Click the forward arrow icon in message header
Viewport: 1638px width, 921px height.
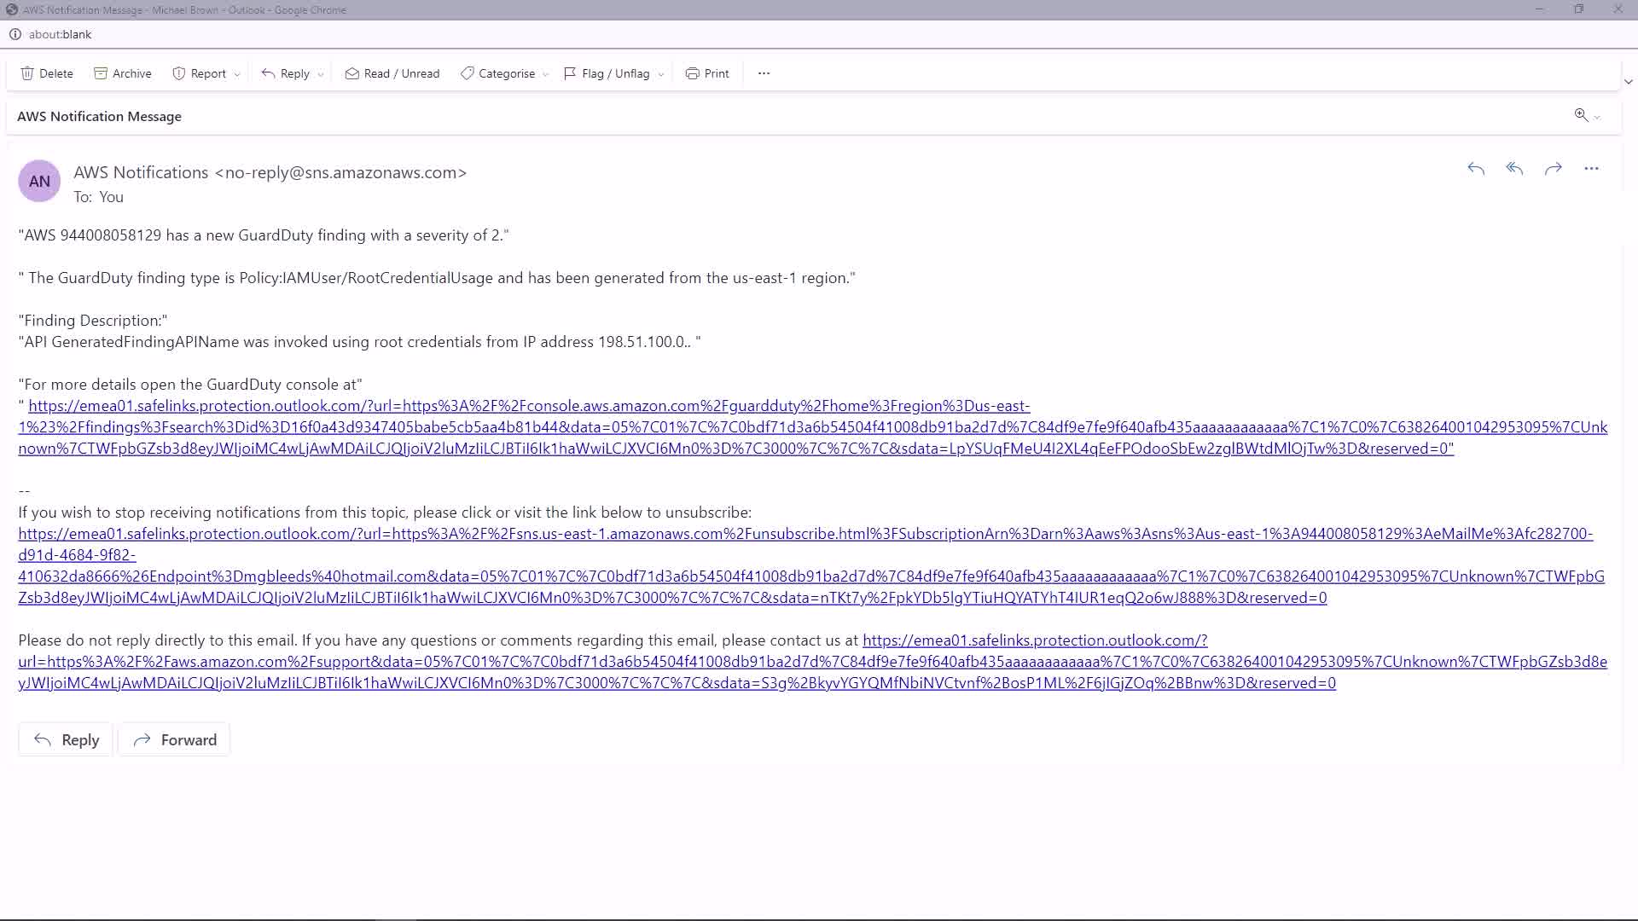1553,169
